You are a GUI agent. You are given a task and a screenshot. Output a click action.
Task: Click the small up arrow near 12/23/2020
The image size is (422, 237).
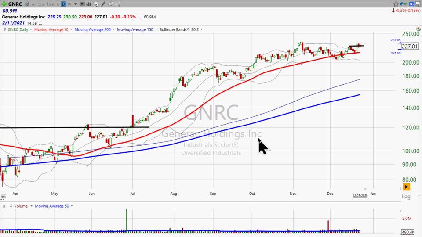pyautogui.click(x=365, y=189)
